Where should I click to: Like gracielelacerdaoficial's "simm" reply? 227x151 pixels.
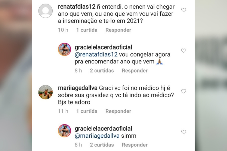click(183, 132)
